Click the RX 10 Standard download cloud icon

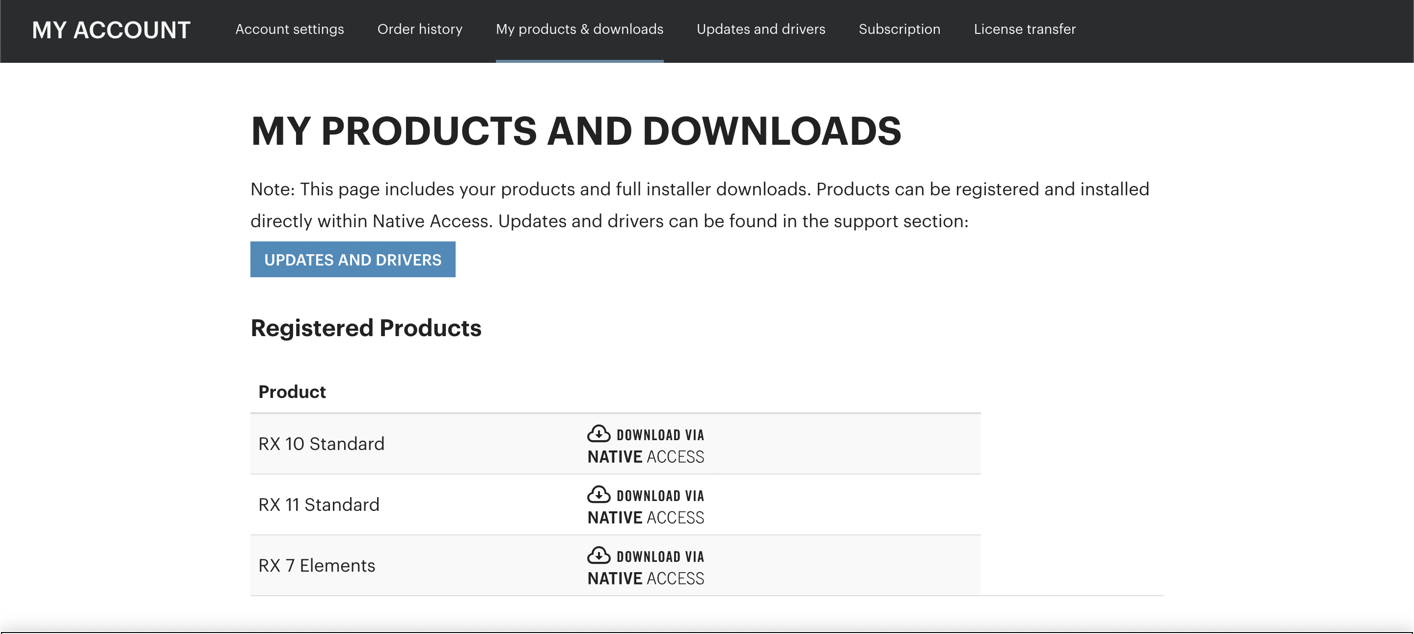(x=598, y=434)
